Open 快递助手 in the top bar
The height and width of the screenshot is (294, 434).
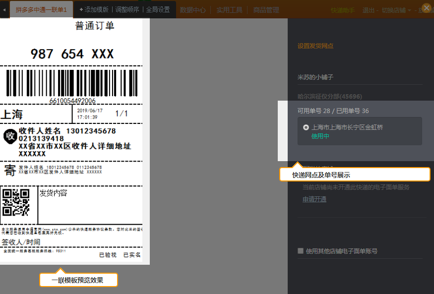pos(343,10)
